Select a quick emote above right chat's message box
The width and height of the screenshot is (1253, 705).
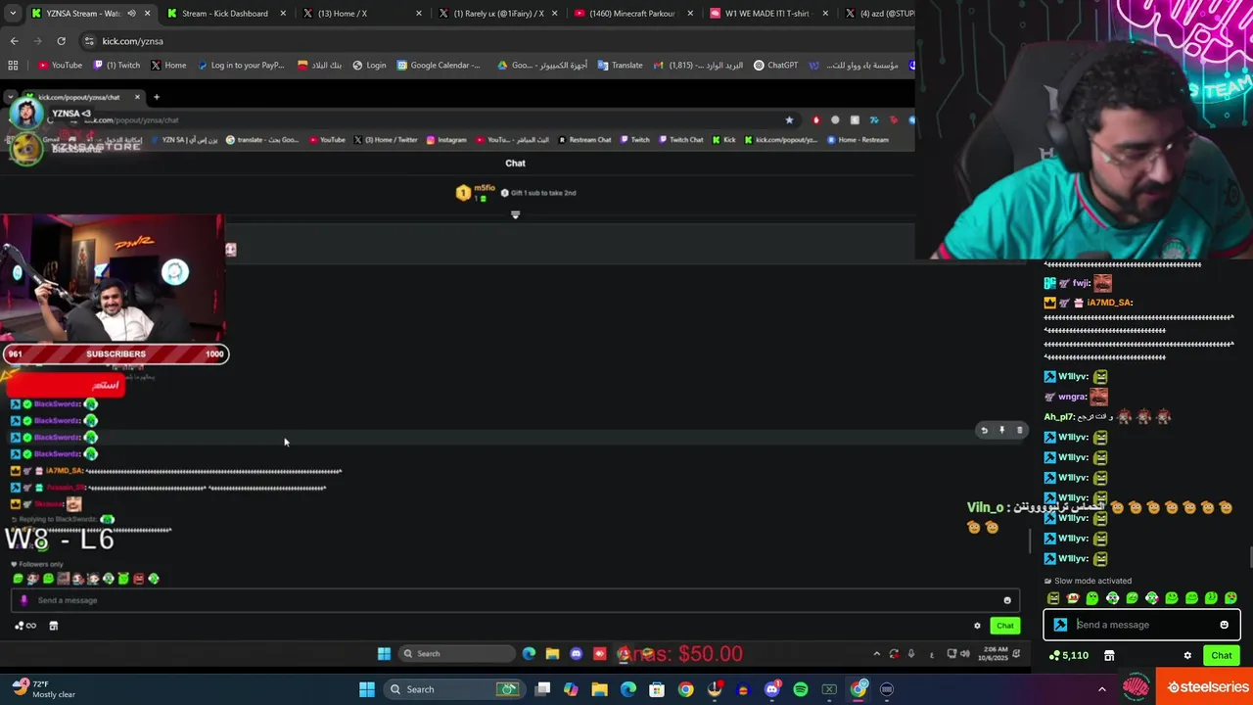1141,598
